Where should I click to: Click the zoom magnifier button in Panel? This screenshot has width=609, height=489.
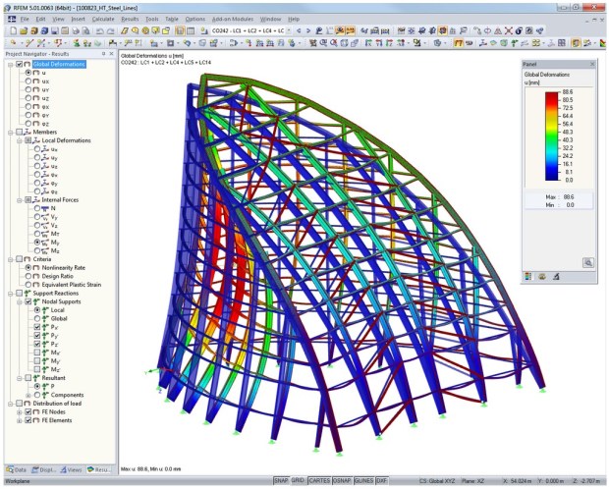point(587,262)
